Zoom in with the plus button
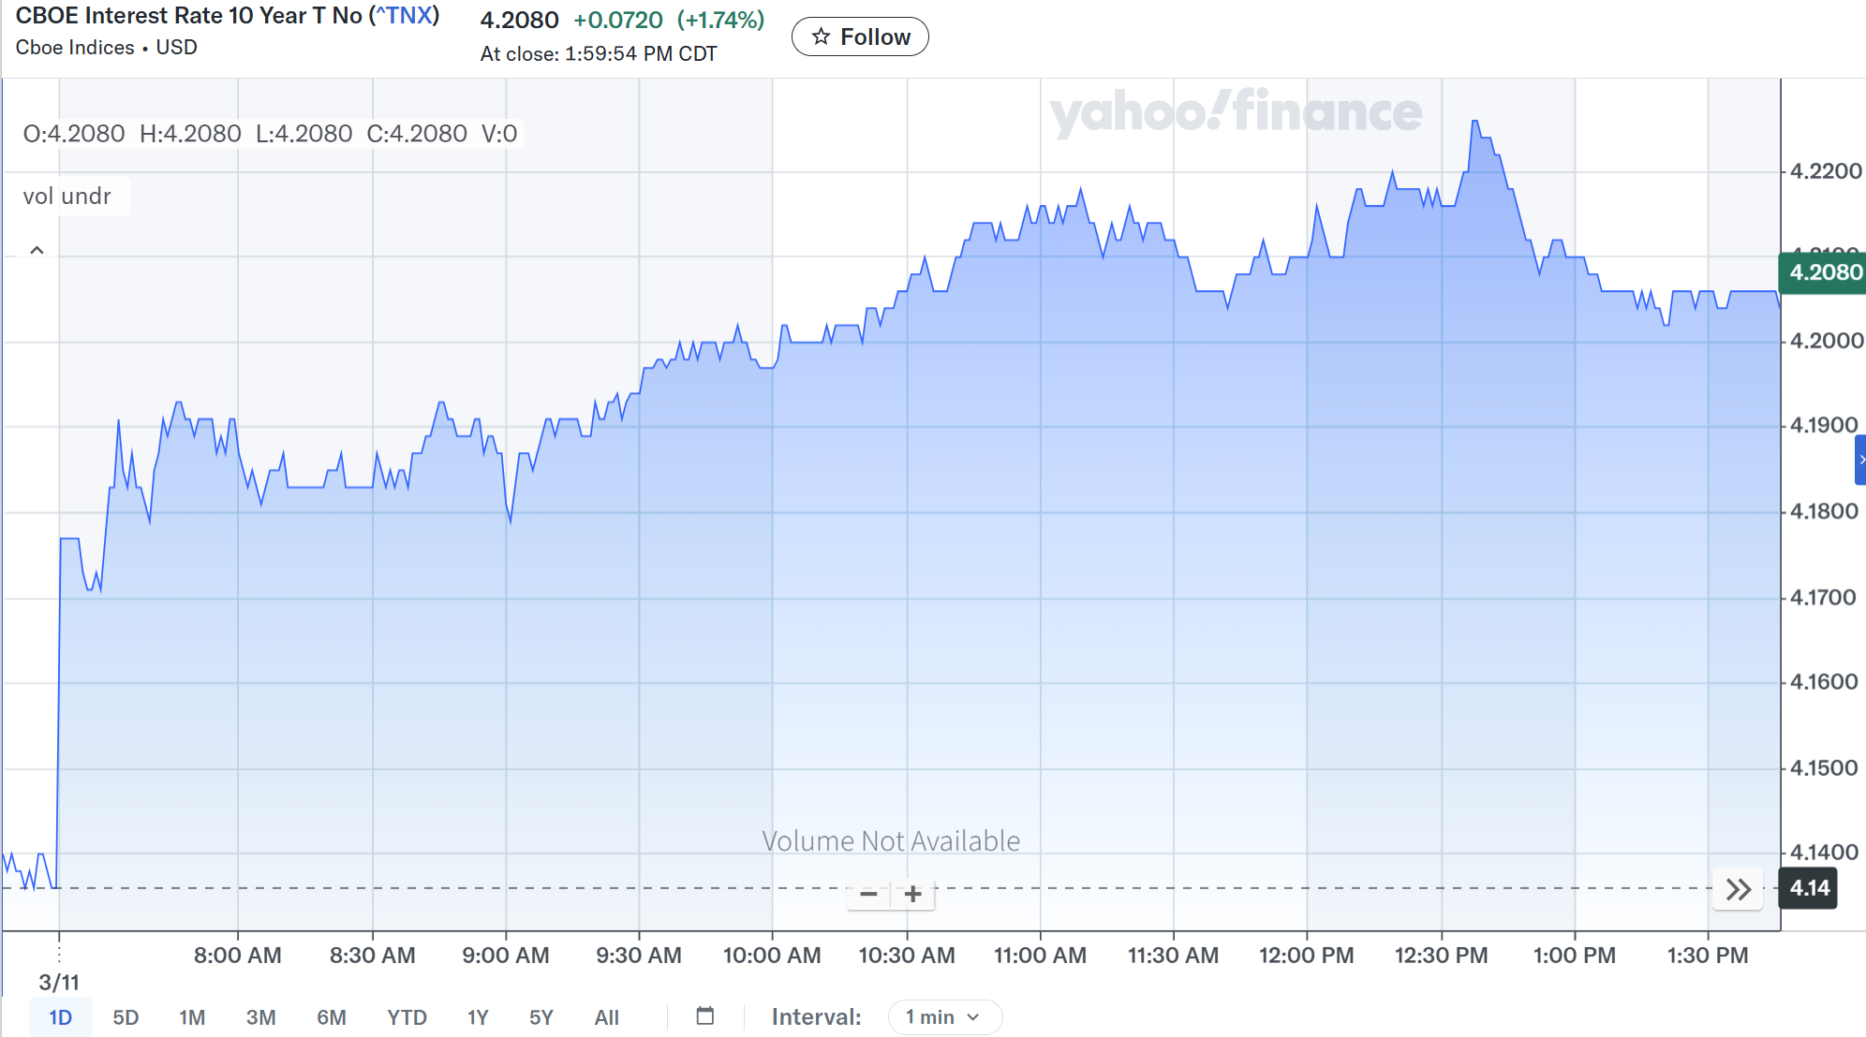The height and width of the screenshot is (1037, 1866). [913, 894]
